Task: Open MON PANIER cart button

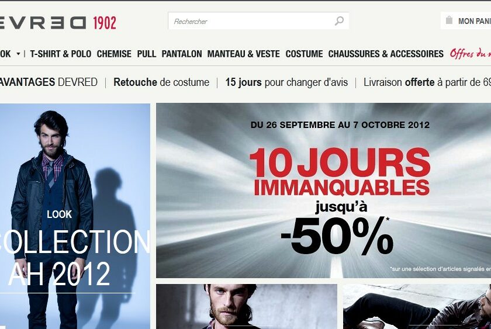Action: click(466, 20)
